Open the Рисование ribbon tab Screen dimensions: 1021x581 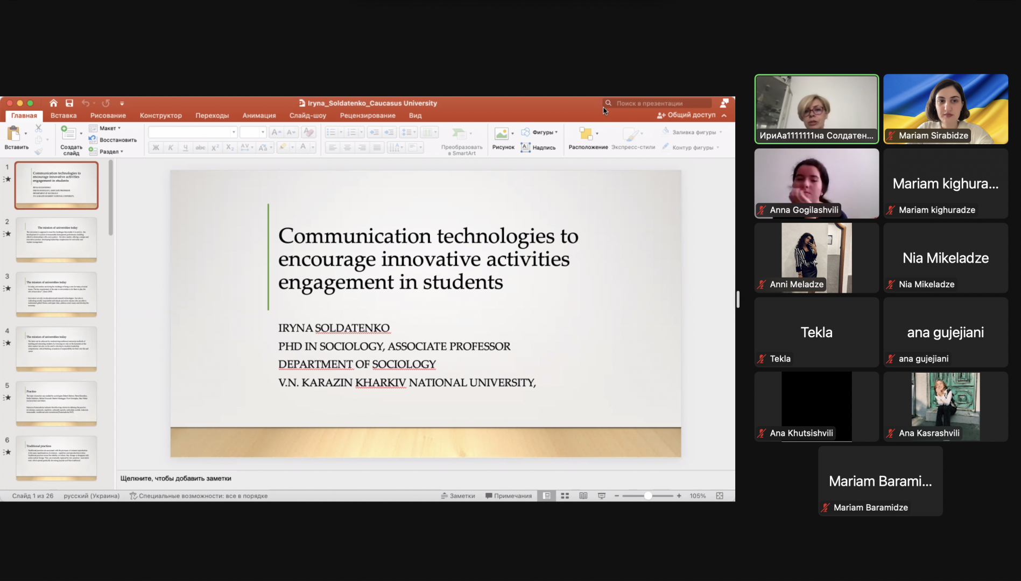click(108, 116)
